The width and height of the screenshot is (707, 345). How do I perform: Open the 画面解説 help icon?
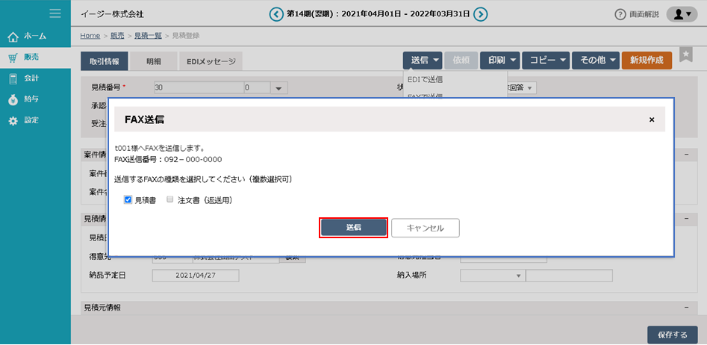620,14
